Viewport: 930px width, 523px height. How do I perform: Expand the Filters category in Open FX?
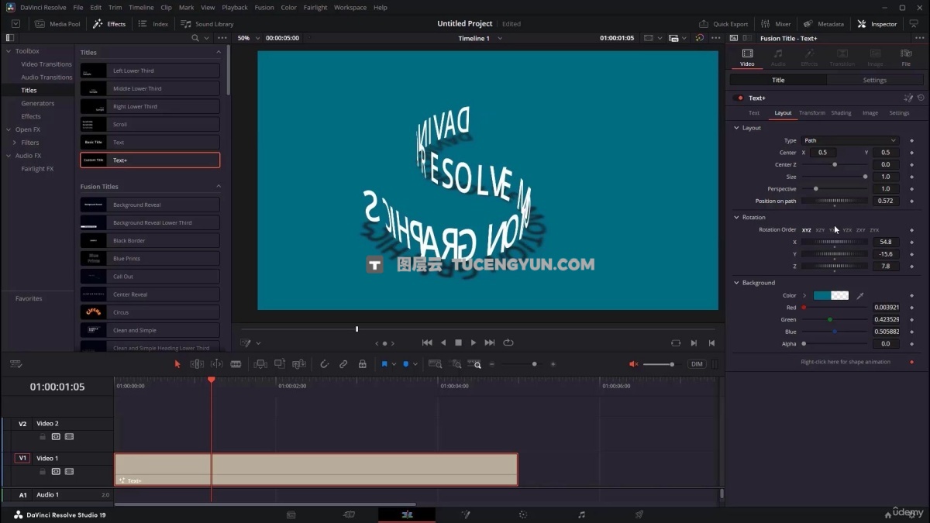click(15, 143)
